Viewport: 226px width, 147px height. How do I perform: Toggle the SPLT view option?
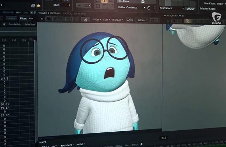(26, 13)
